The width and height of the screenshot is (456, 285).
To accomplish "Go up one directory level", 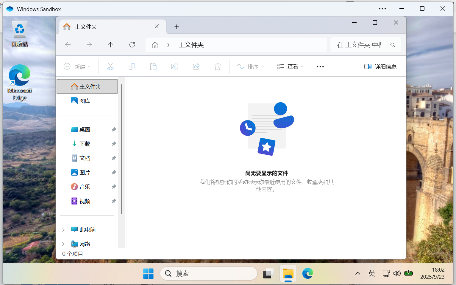I will 110,45.
